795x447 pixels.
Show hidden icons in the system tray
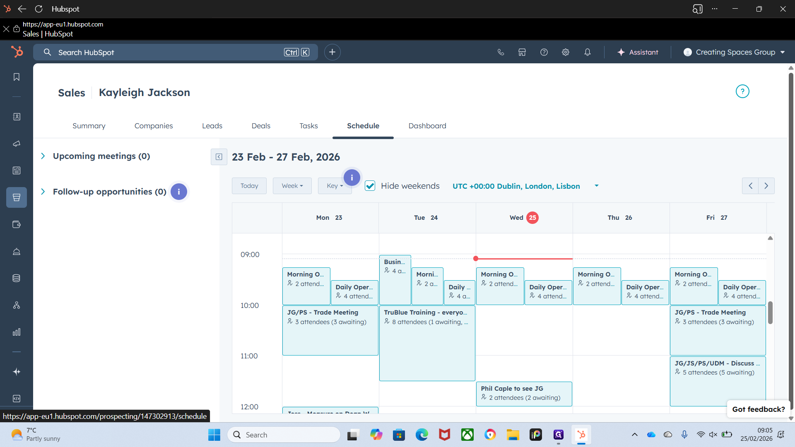pyautogui.click(x=634, y=435)
